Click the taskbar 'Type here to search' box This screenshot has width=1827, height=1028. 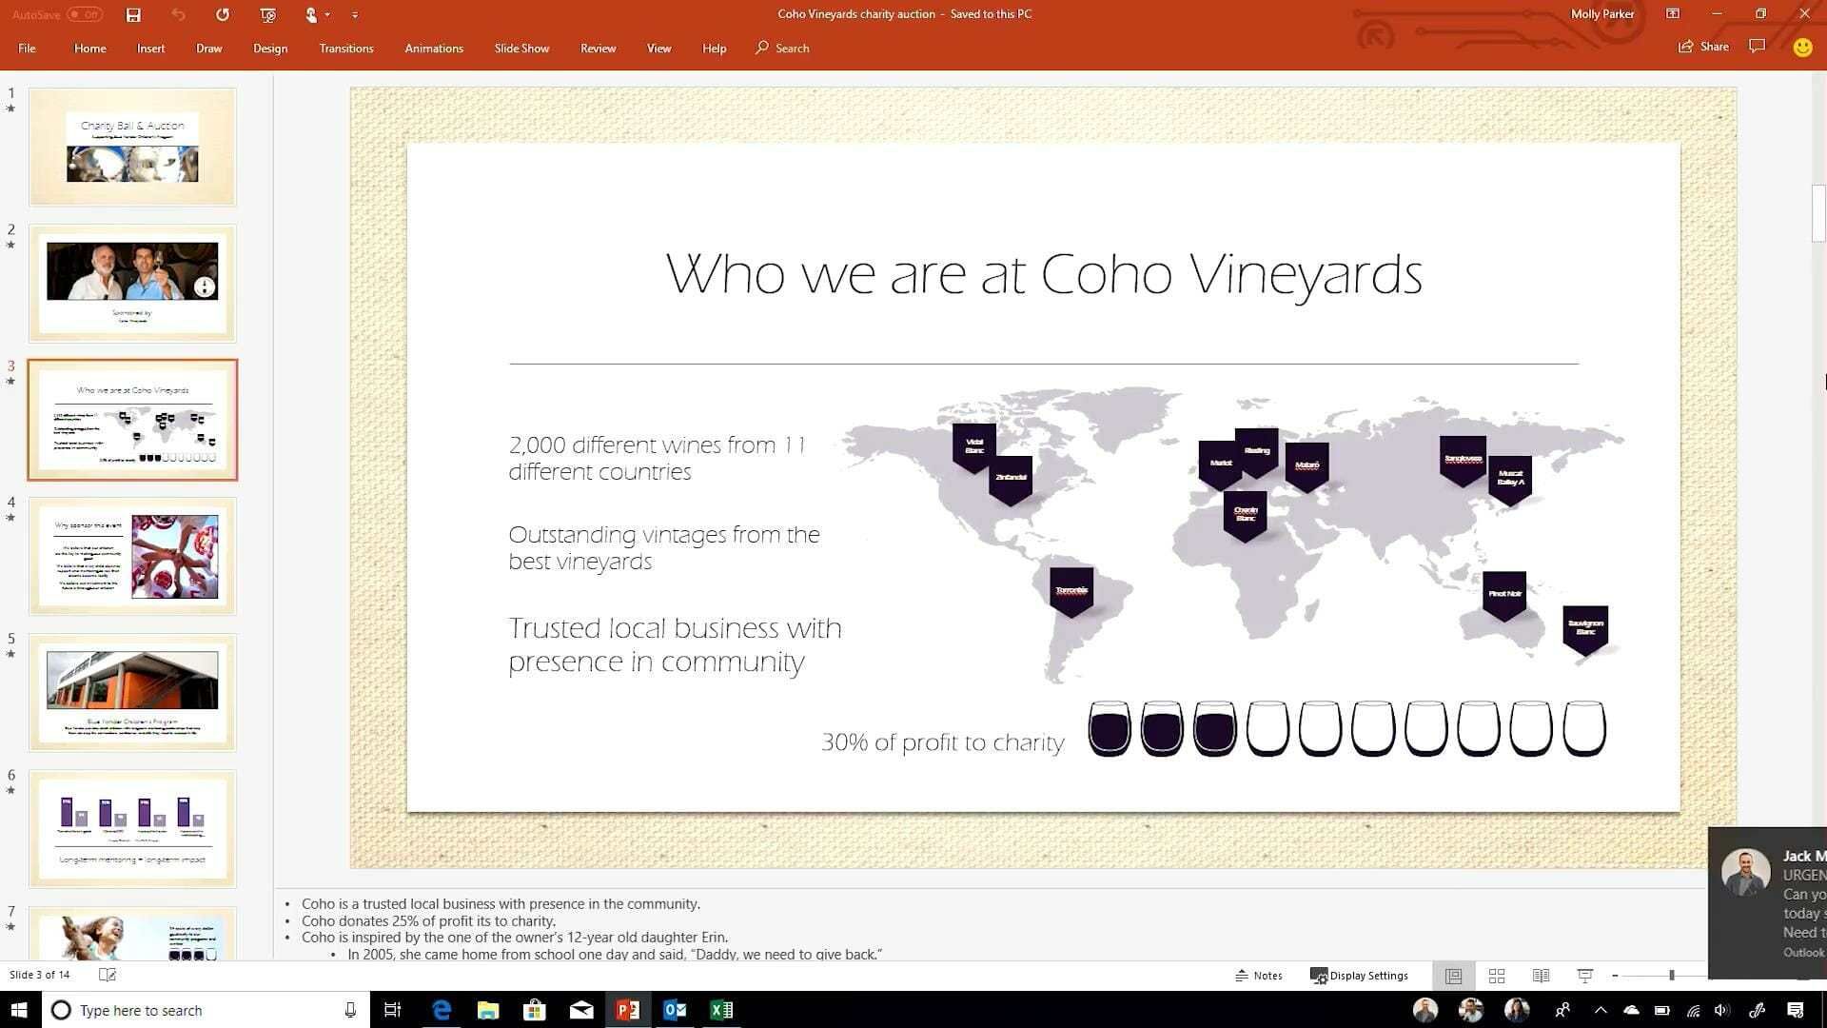205,1010
